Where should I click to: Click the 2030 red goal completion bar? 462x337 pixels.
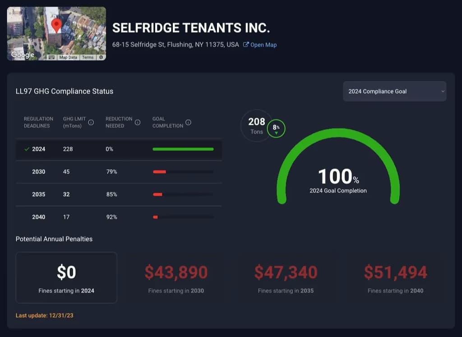160,172
